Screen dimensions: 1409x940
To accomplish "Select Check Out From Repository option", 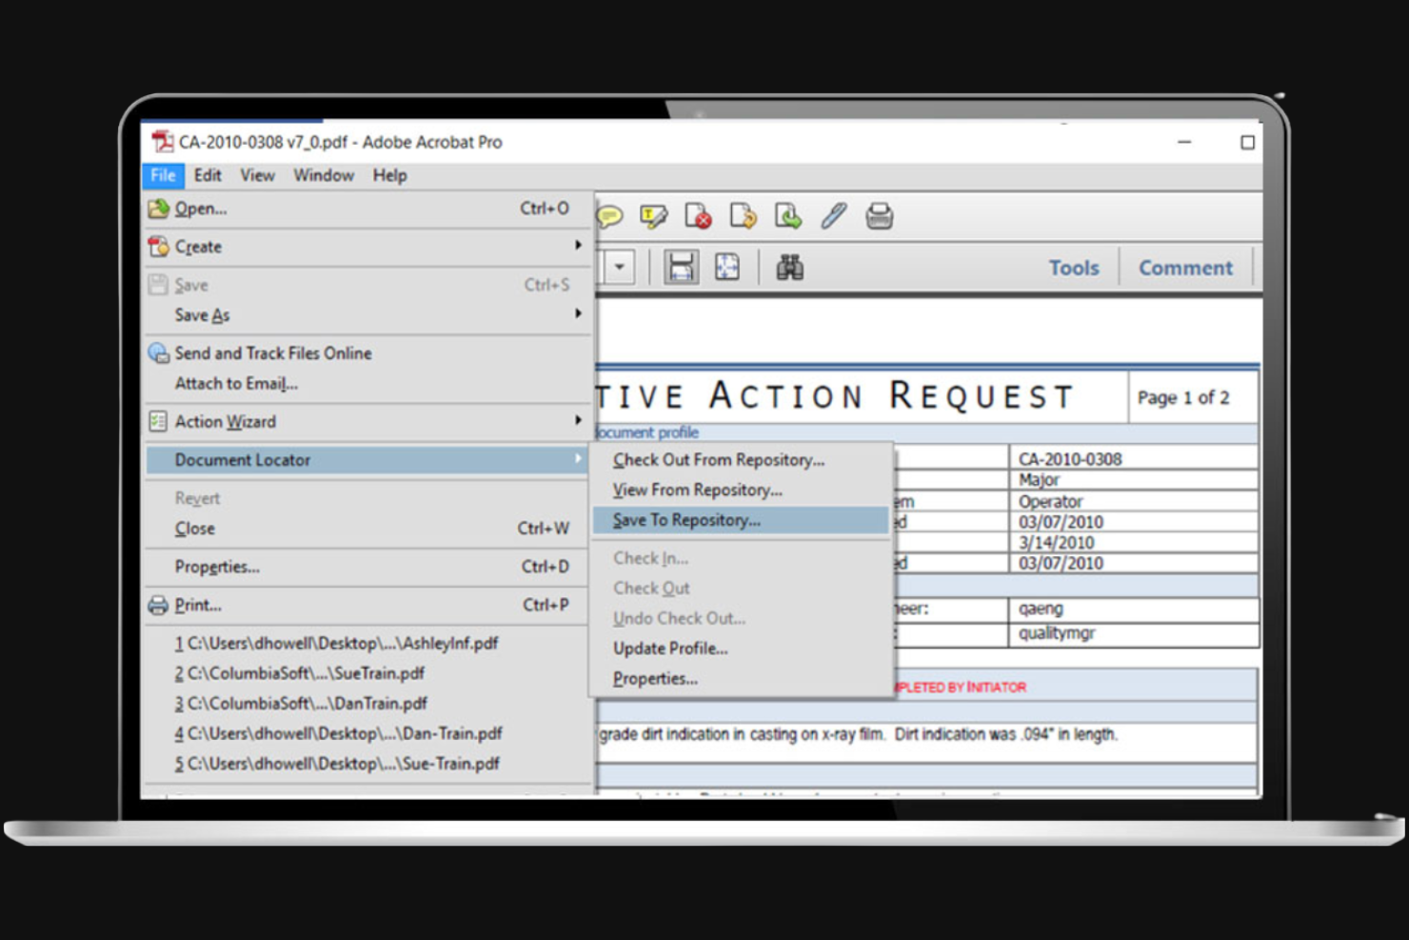I will 719,460.
